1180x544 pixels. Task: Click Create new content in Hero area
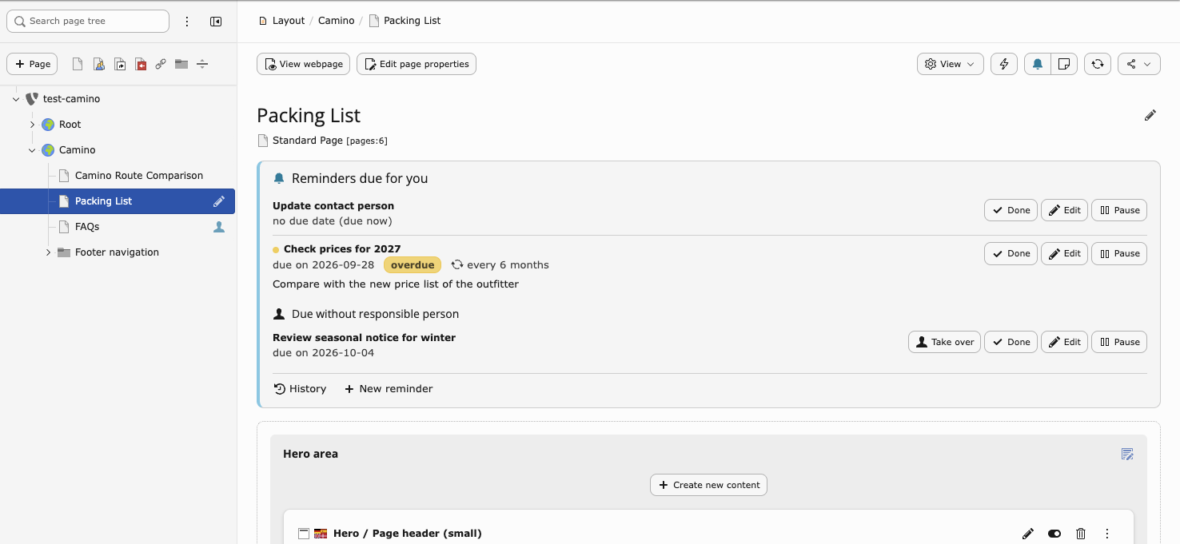coord(708,485)
